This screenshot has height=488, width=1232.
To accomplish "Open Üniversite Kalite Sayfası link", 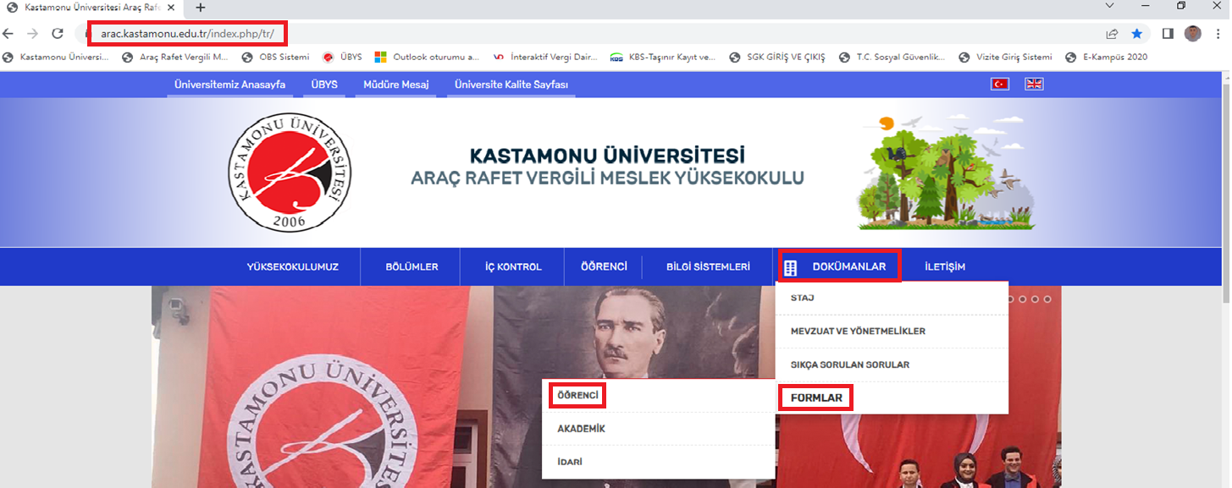I will (511, 85).
